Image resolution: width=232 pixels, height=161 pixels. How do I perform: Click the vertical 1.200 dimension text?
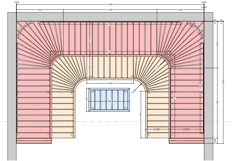click(217, 103)
